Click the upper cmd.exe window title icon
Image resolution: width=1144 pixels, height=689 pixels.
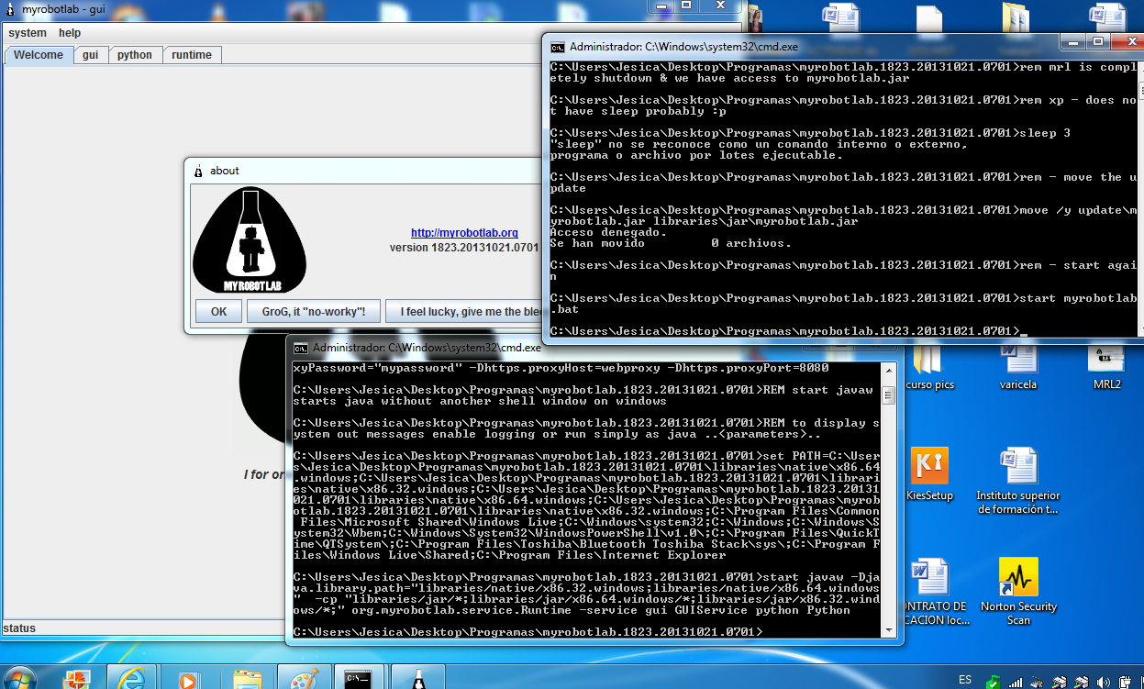[557, 46]
